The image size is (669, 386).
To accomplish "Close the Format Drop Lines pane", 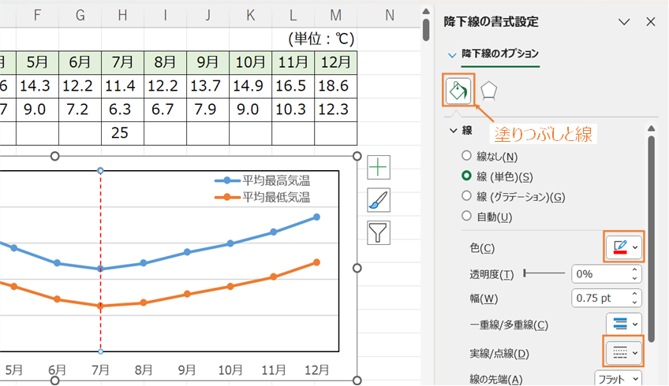I will point(650,22).
